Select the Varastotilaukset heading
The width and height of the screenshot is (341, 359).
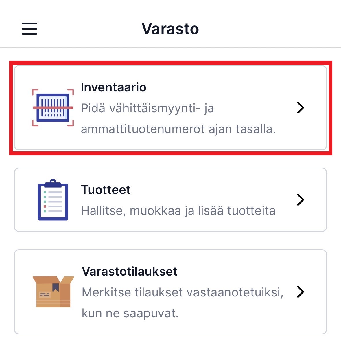(129, 272)
